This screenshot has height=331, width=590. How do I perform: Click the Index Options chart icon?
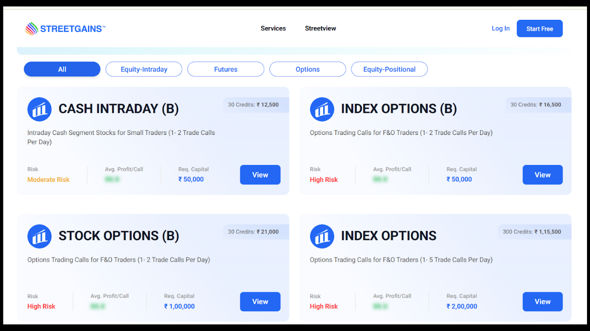322,236
